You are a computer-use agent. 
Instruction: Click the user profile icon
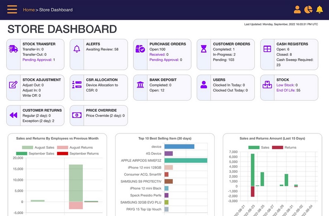(x=297, y=9)
